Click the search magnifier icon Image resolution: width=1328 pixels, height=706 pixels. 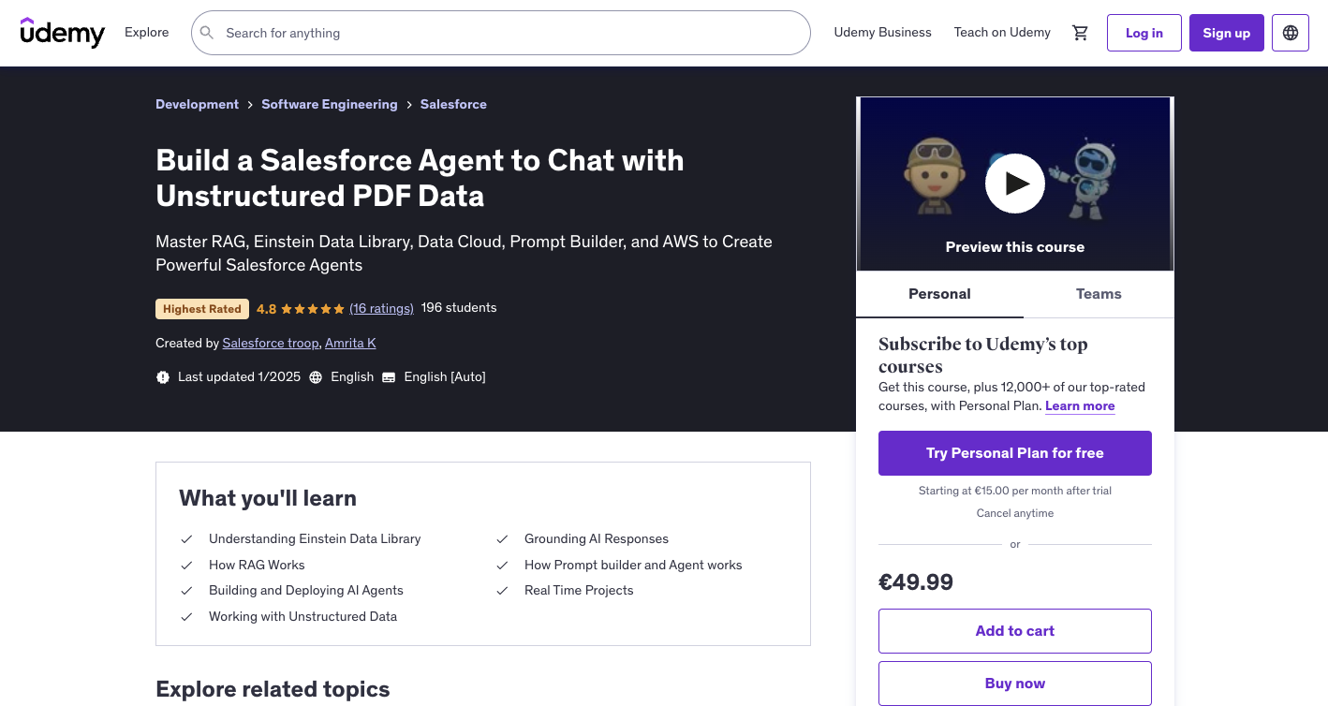206,32
